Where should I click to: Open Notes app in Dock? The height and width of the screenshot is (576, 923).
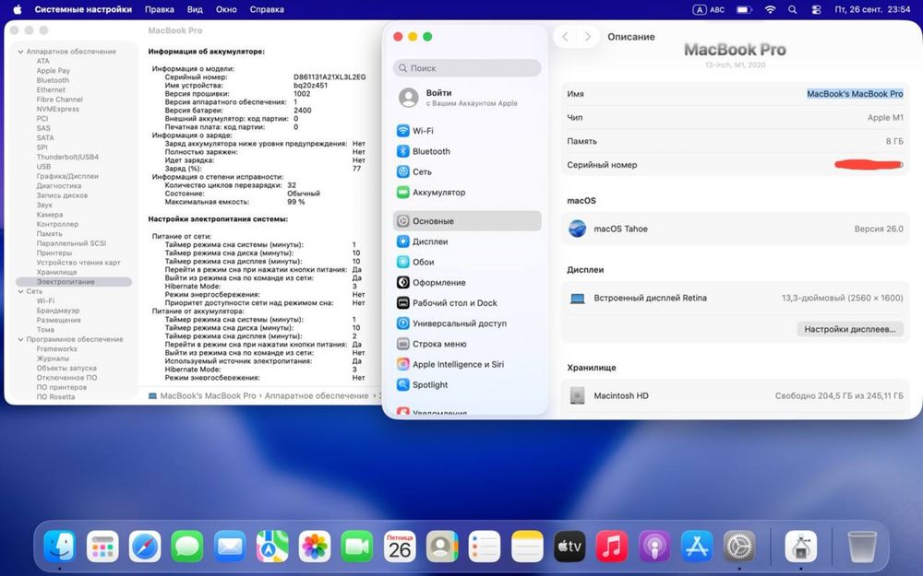(527, 546)
